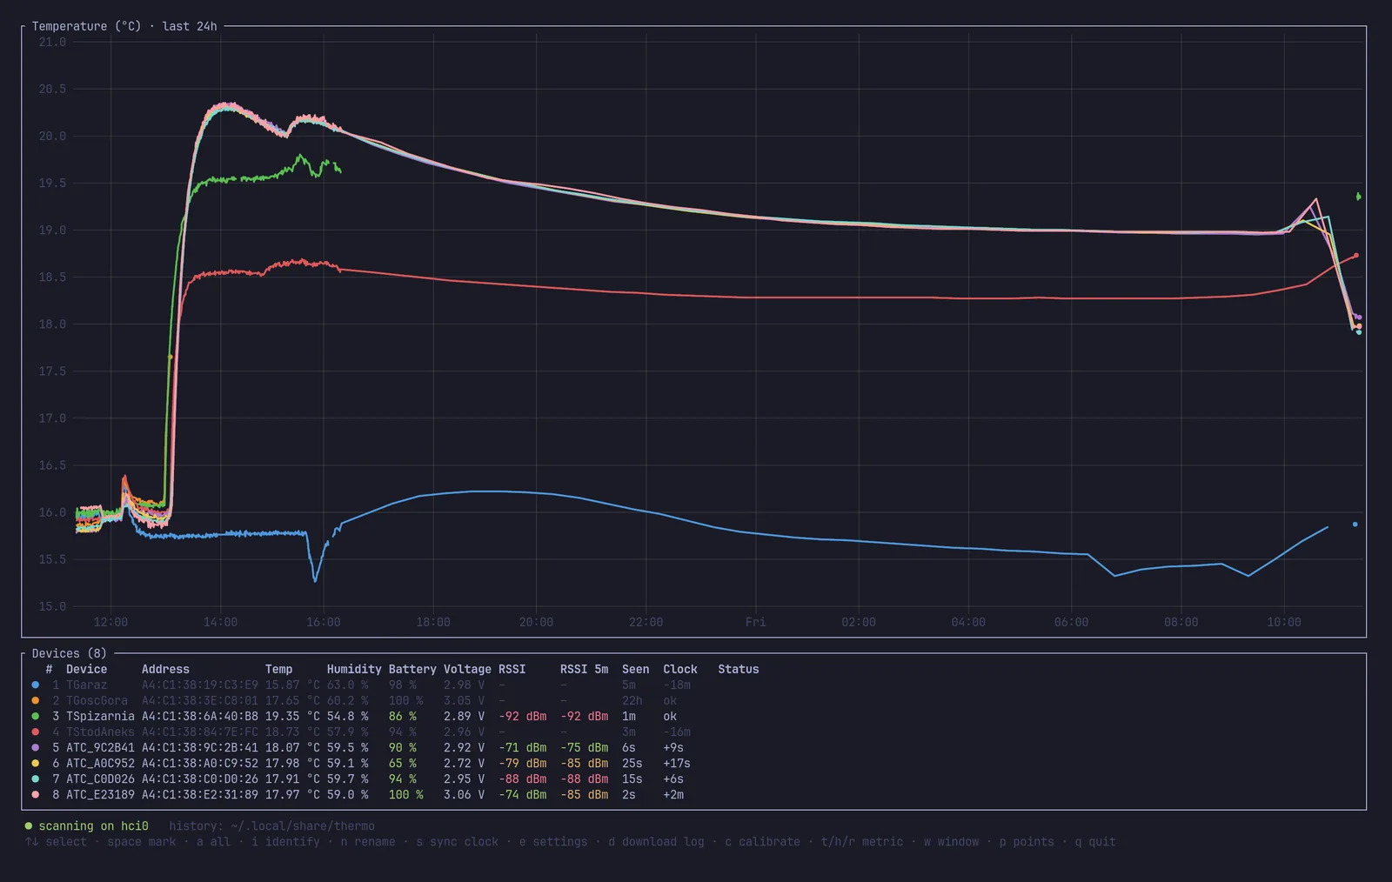Select device ATC_A0C952
Image resolution: width=1392 pixels, height=882 pixels.
tap(100, 763)
